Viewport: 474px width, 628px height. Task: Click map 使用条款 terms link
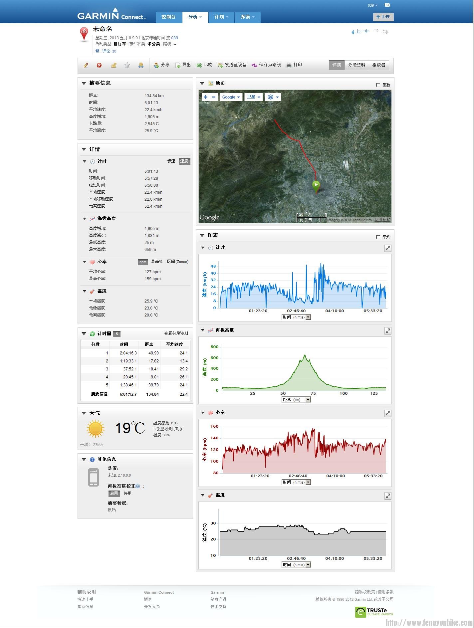pyautogui.click(x=382, y=220)
